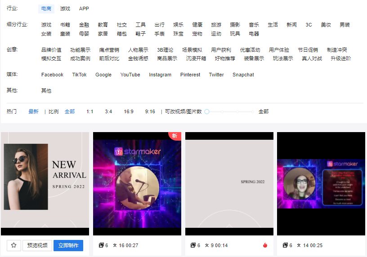Filter by TikTok media
Viewport: 367px width, 257px height.
tap(79, 75)
